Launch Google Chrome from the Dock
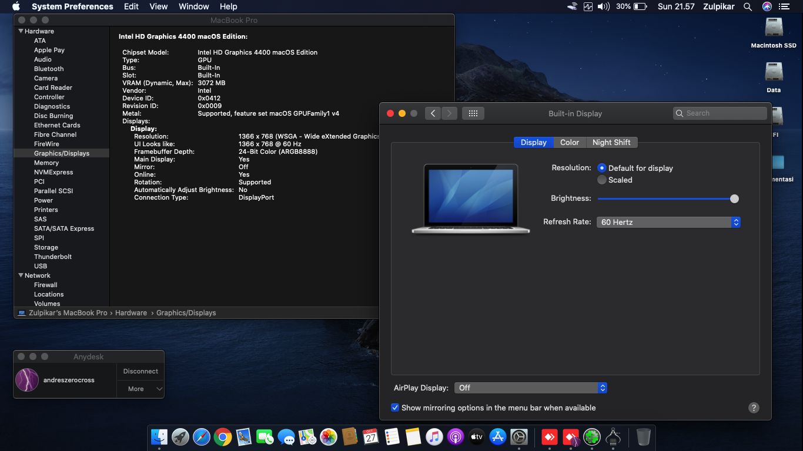Viewport: 803px width, 451px height. tap(223, 437)
